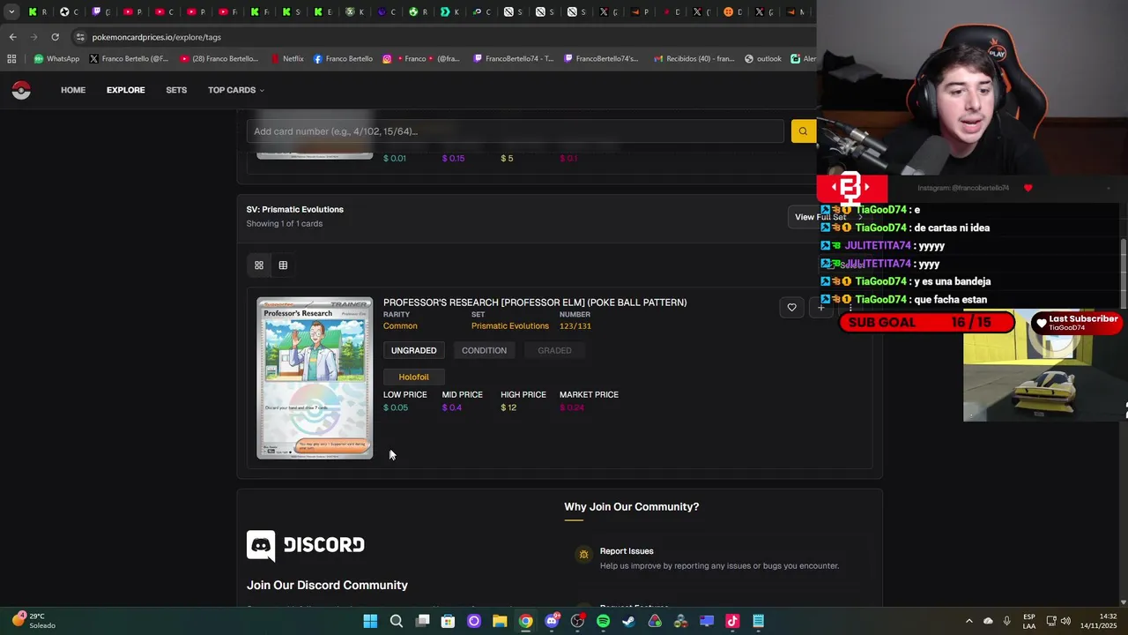Open Steam from the taskbar
This screenshot has height=635, width=1128.
pyautogui.click(x=628, y=621)
